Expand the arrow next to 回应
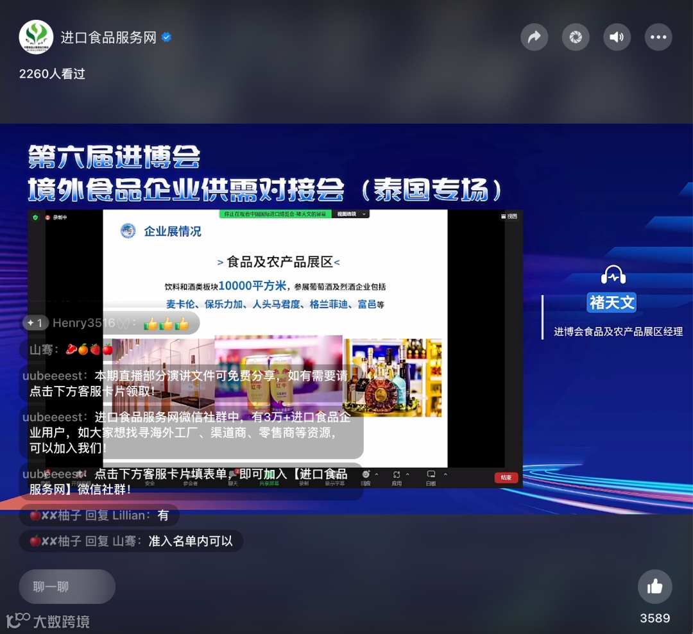Viewport: 693px width, 634px height. [377, 474]
